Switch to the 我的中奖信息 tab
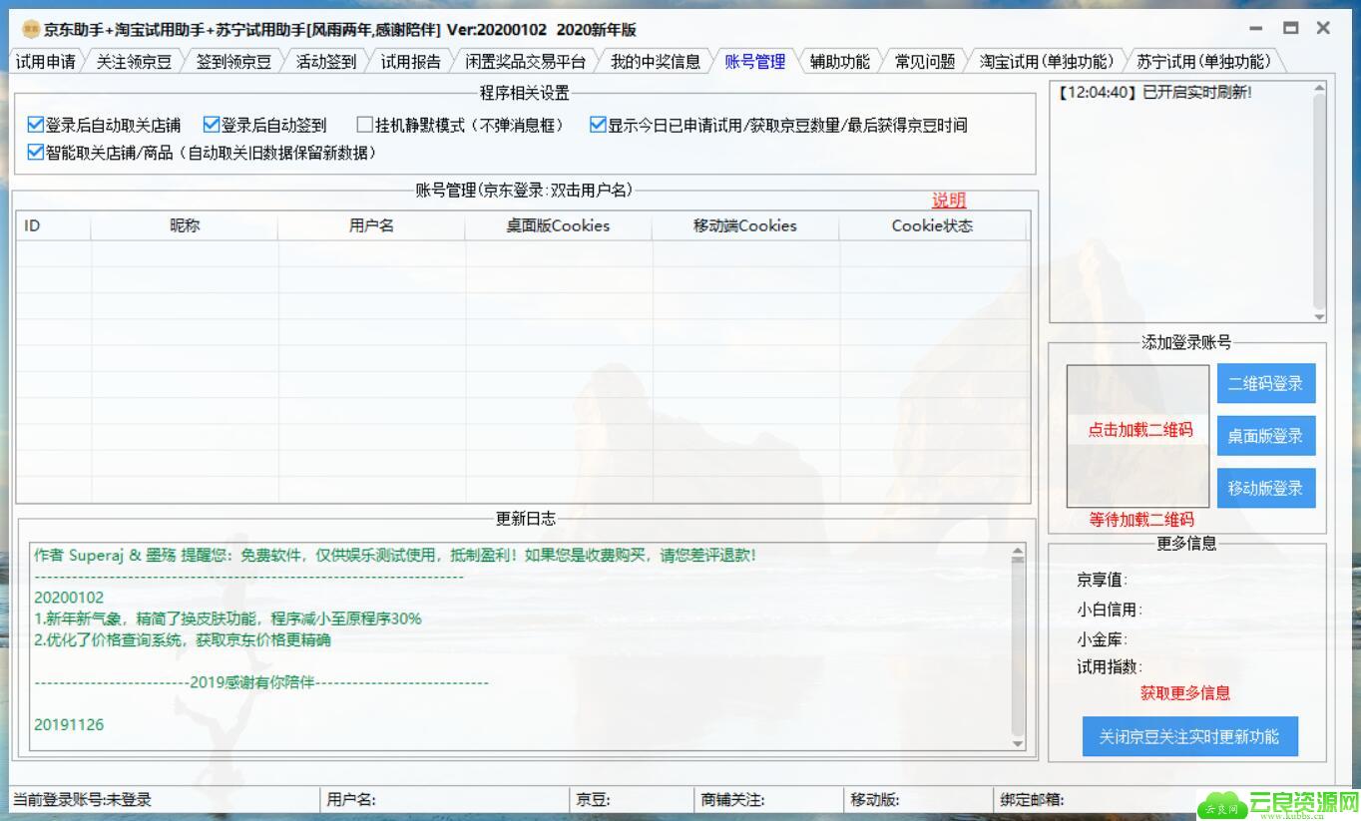Image resolution: width=1361 pixels, height=821 pixels. (x=656, y=62)
